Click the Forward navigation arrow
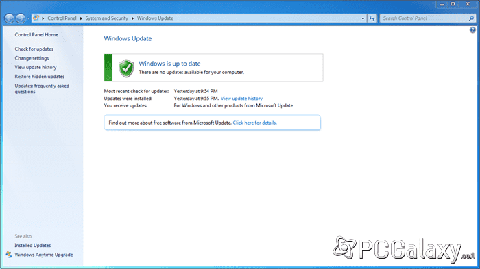 coord(21,18)
